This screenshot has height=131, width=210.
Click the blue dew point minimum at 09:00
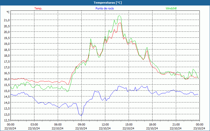(x=81, y=116)
